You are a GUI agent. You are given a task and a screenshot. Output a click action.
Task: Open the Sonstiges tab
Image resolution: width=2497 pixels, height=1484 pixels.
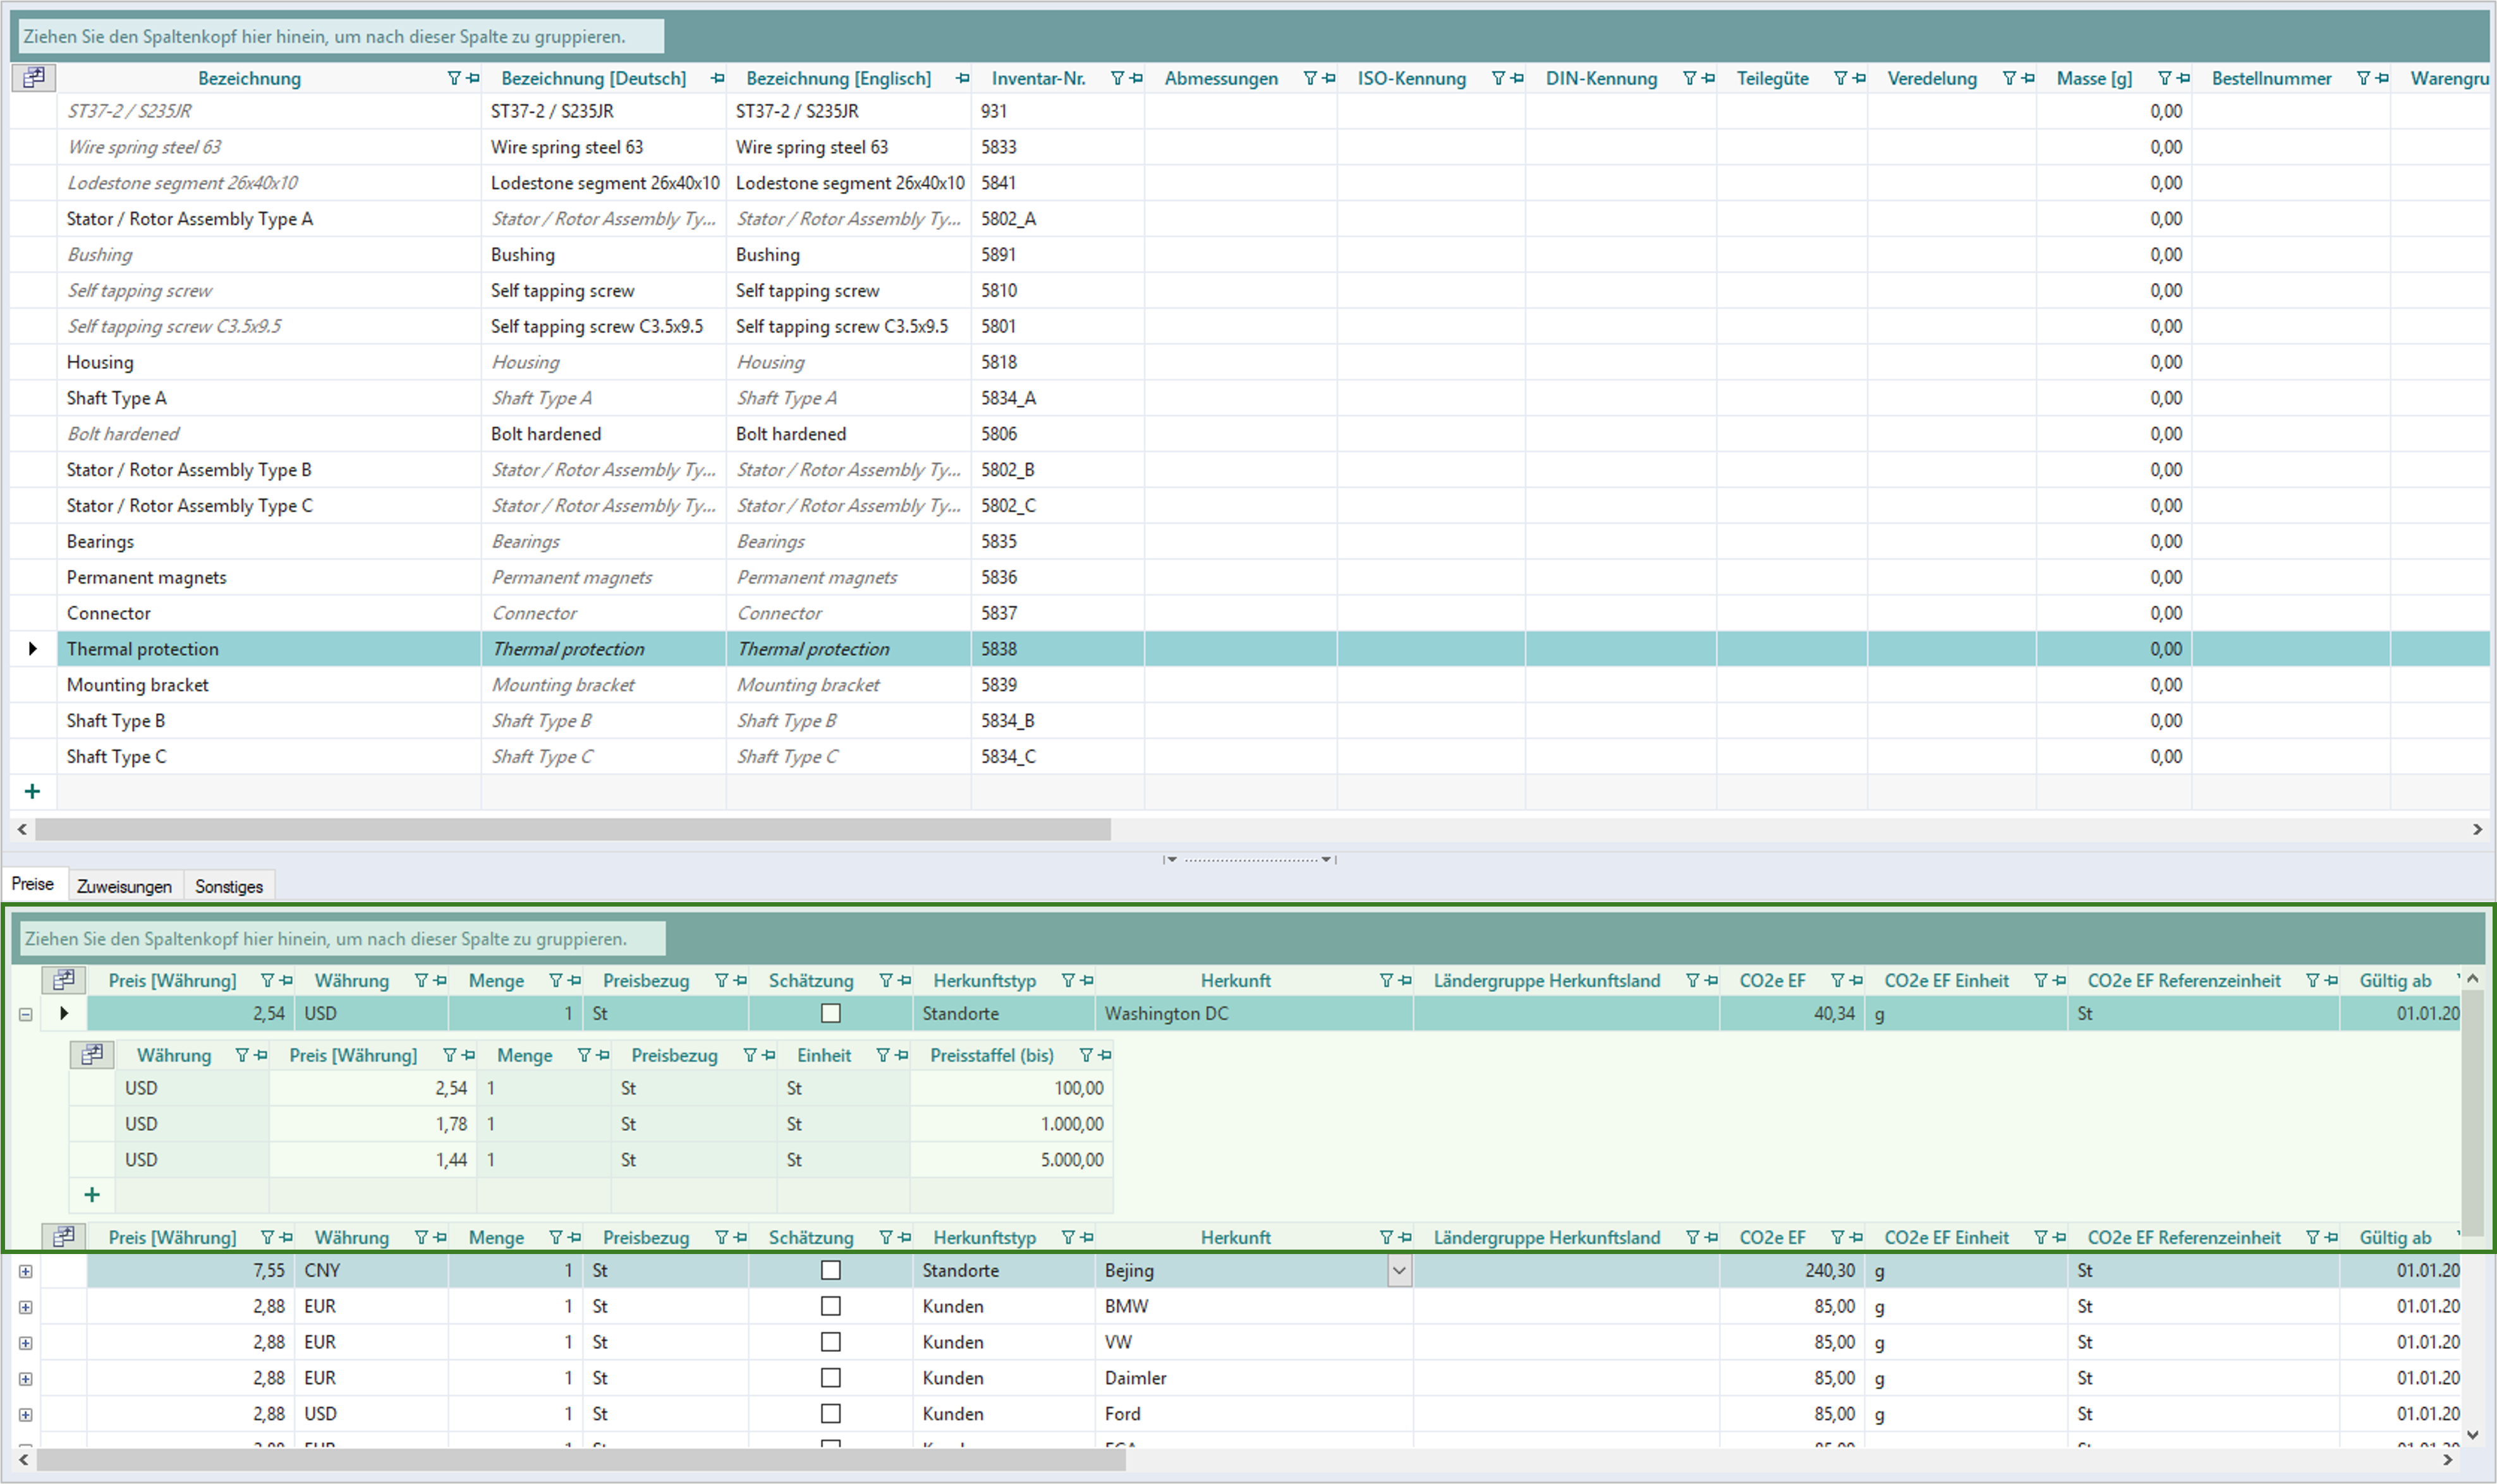point(229,886)
